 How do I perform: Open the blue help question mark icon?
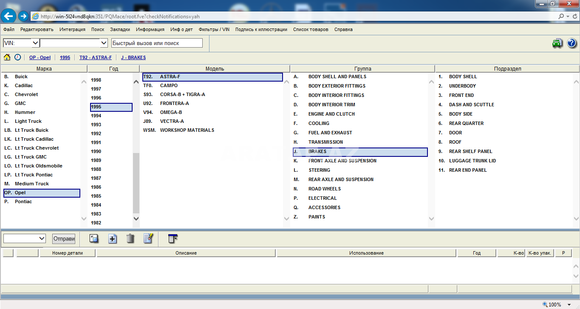coord(572,43)
